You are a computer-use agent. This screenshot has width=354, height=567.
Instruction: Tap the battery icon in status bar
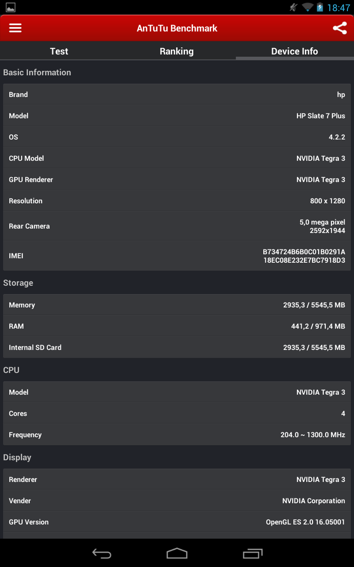click(320, 8)
